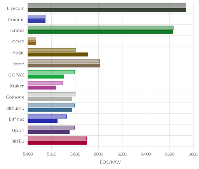Click the Coinone light gray upper bar
Image resolution: width=199 pixels, height=169 pixels.
52,94
